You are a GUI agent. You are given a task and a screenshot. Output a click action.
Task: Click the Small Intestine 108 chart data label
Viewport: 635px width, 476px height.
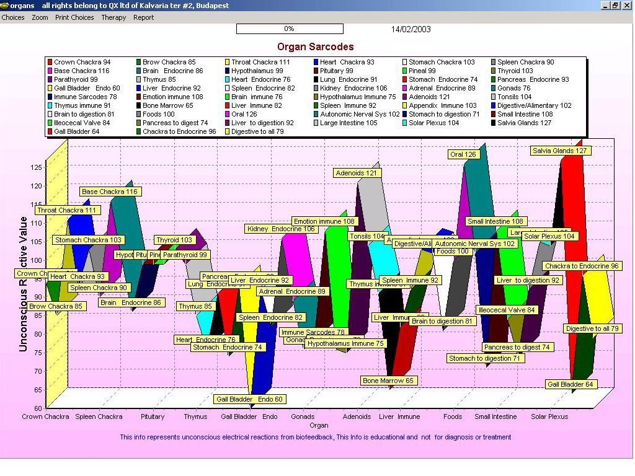coord(495,221)
